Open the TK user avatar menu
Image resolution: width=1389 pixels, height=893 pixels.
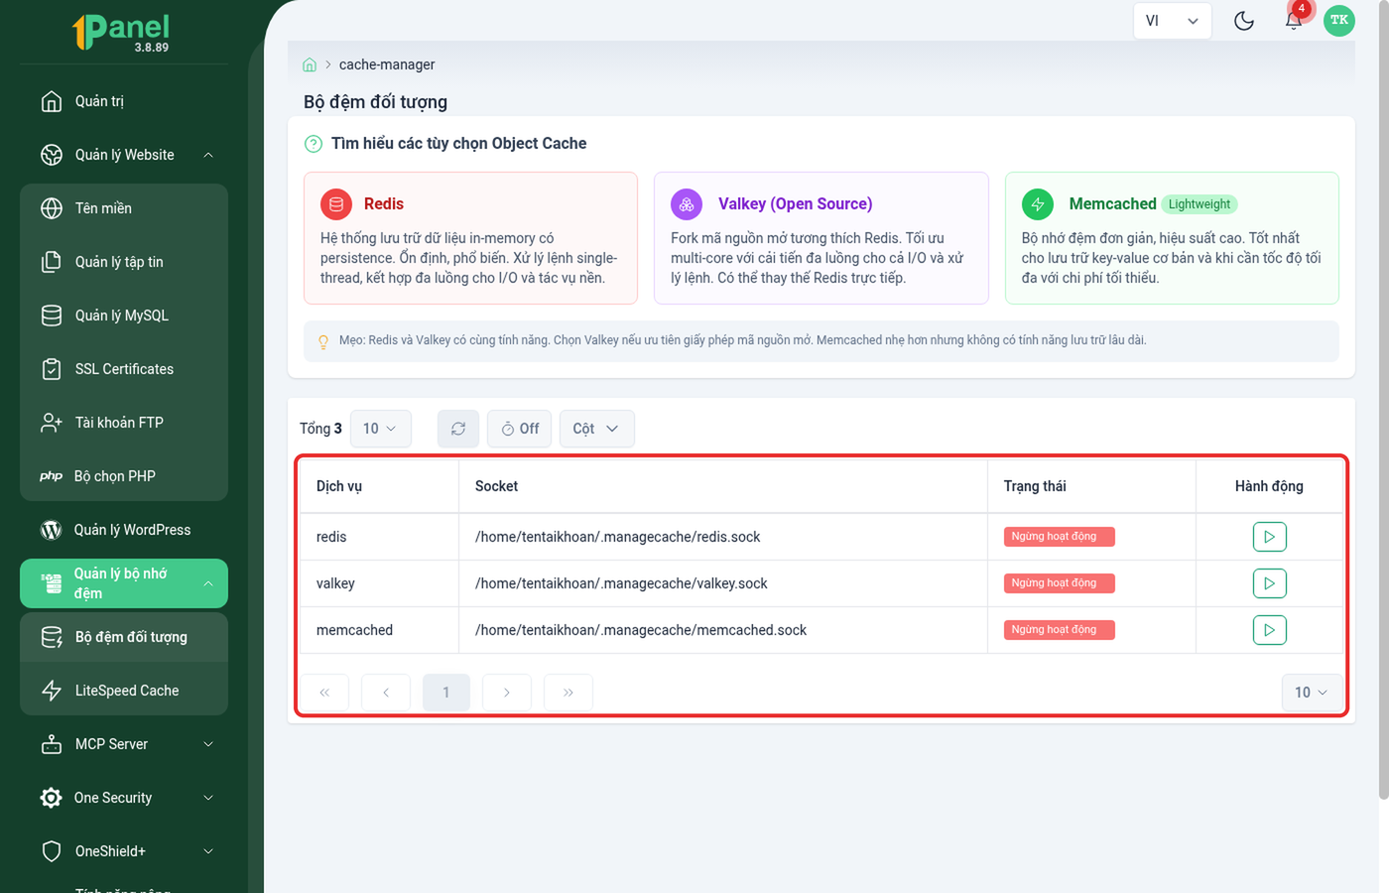pos(1339,20)
